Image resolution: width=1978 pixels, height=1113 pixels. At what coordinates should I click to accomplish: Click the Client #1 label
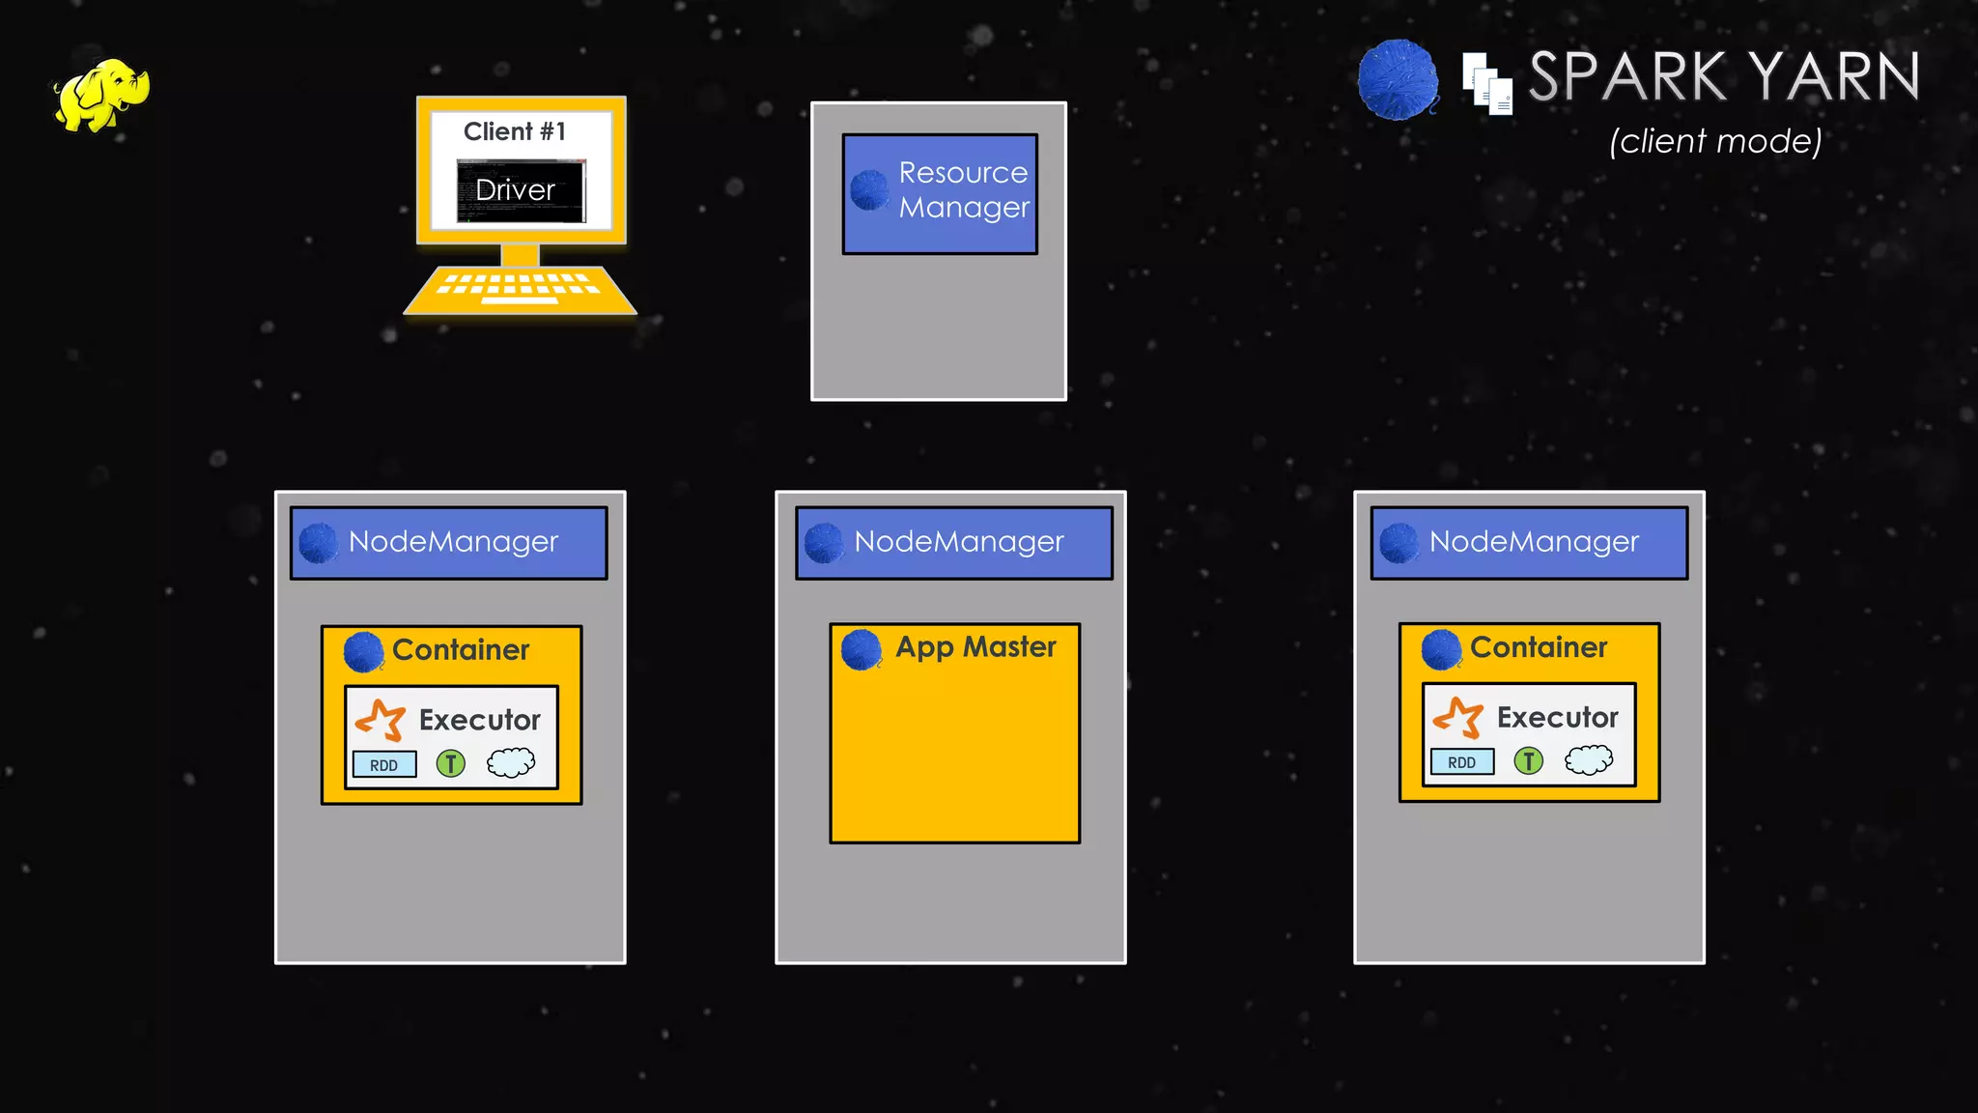pyautogui.click(x=515, y=131)
